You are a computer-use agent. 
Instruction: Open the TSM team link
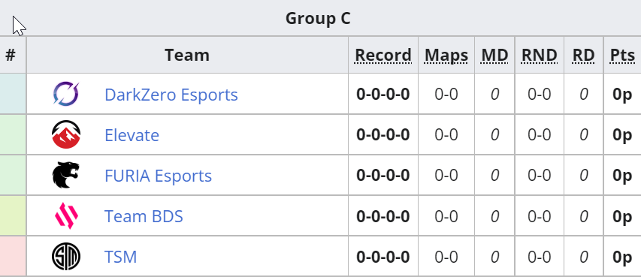[x=120, y=257]
